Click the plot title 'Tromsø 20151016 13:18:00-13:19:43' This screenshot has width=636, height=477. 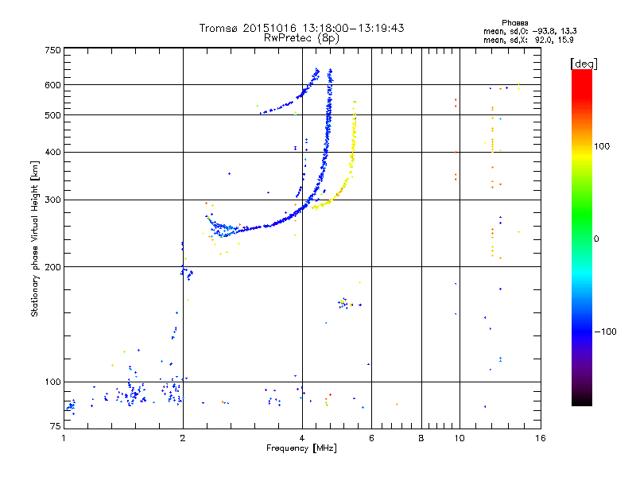(301, 28)
